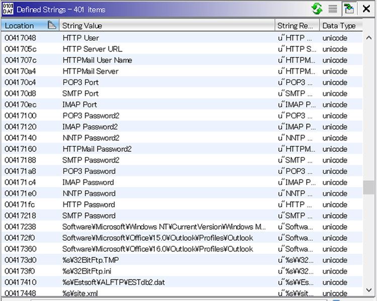The width and height of the screenshot is (377, 301).
Task: Select the "%s¥site.xml" string
Action: coord(80,293)
